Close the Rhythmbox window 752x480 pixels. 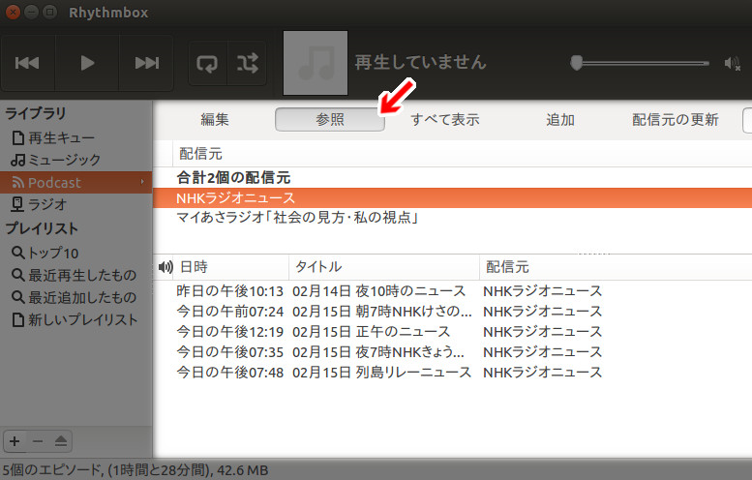click(12, 12)
